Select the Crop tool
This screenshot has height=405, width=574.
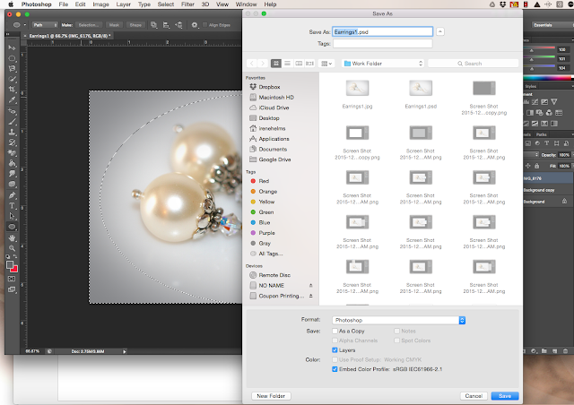click(12, 90)
